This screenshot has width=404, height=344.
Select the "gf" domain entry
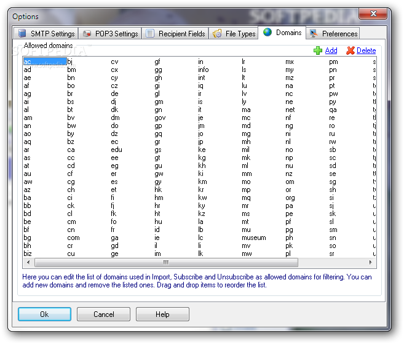(157, 62)
